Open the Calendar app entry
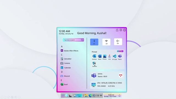 click(66, 68)
